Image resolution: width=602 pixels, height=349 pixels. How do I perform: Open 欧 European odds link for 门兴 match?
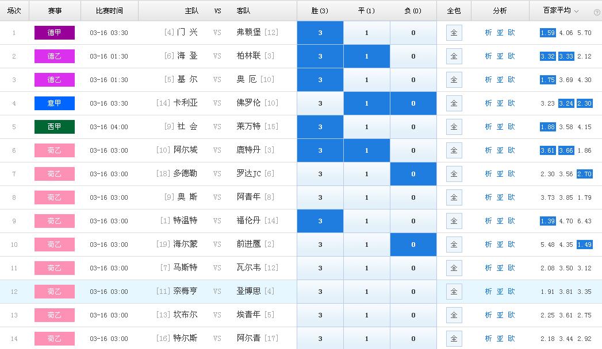(x=511, y=33)
